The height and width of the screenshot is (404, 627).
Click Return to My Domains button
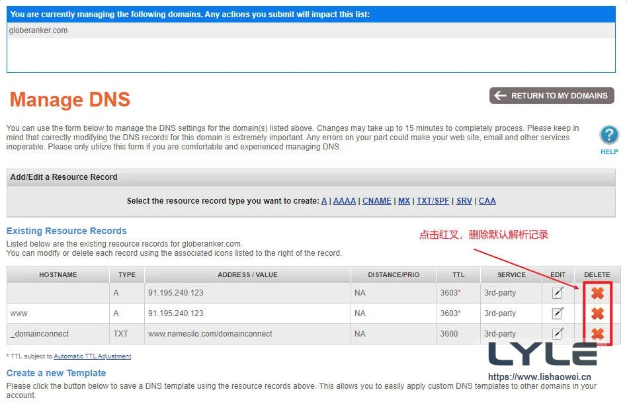click(552, 96)
